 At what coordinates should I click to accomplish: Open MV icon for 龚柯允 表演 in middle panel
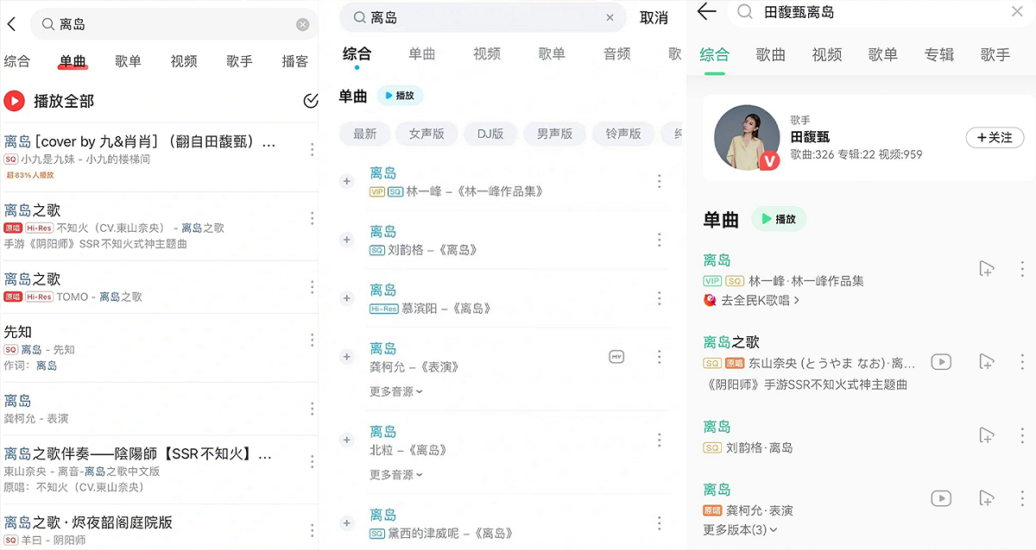[616, 356]
